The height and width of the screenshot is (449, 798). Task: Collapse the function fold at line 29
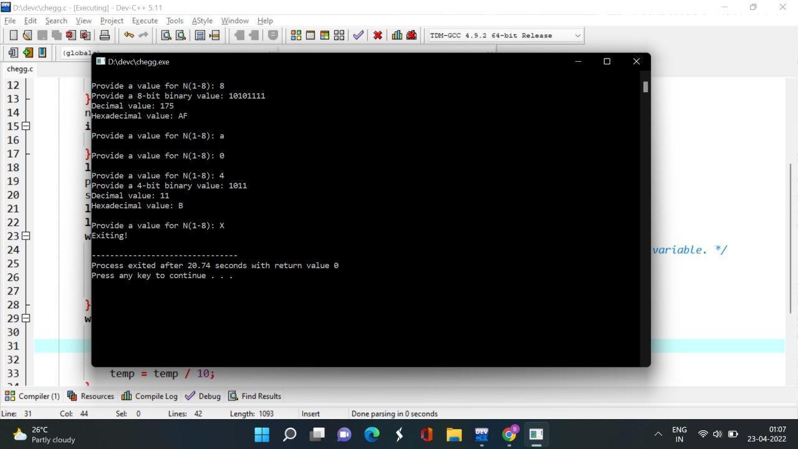(x=25, y=318)
